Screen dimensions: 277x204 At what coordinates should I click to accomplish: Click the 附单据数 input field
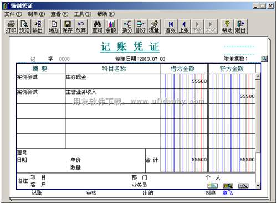[x=254, y=59]
